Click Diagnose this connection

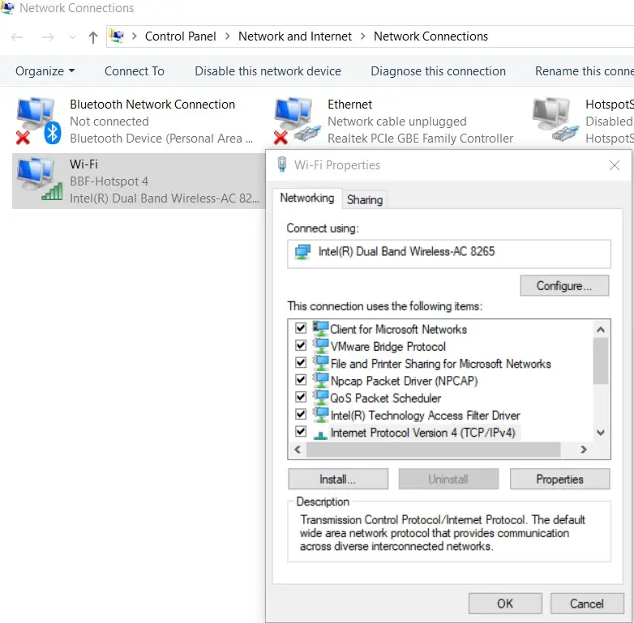(x=438, y=71)
